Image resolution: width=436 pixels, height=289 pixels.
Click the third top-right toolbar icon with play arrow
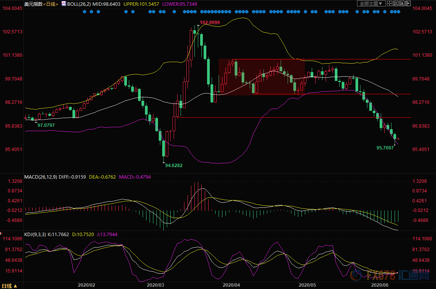401,4
